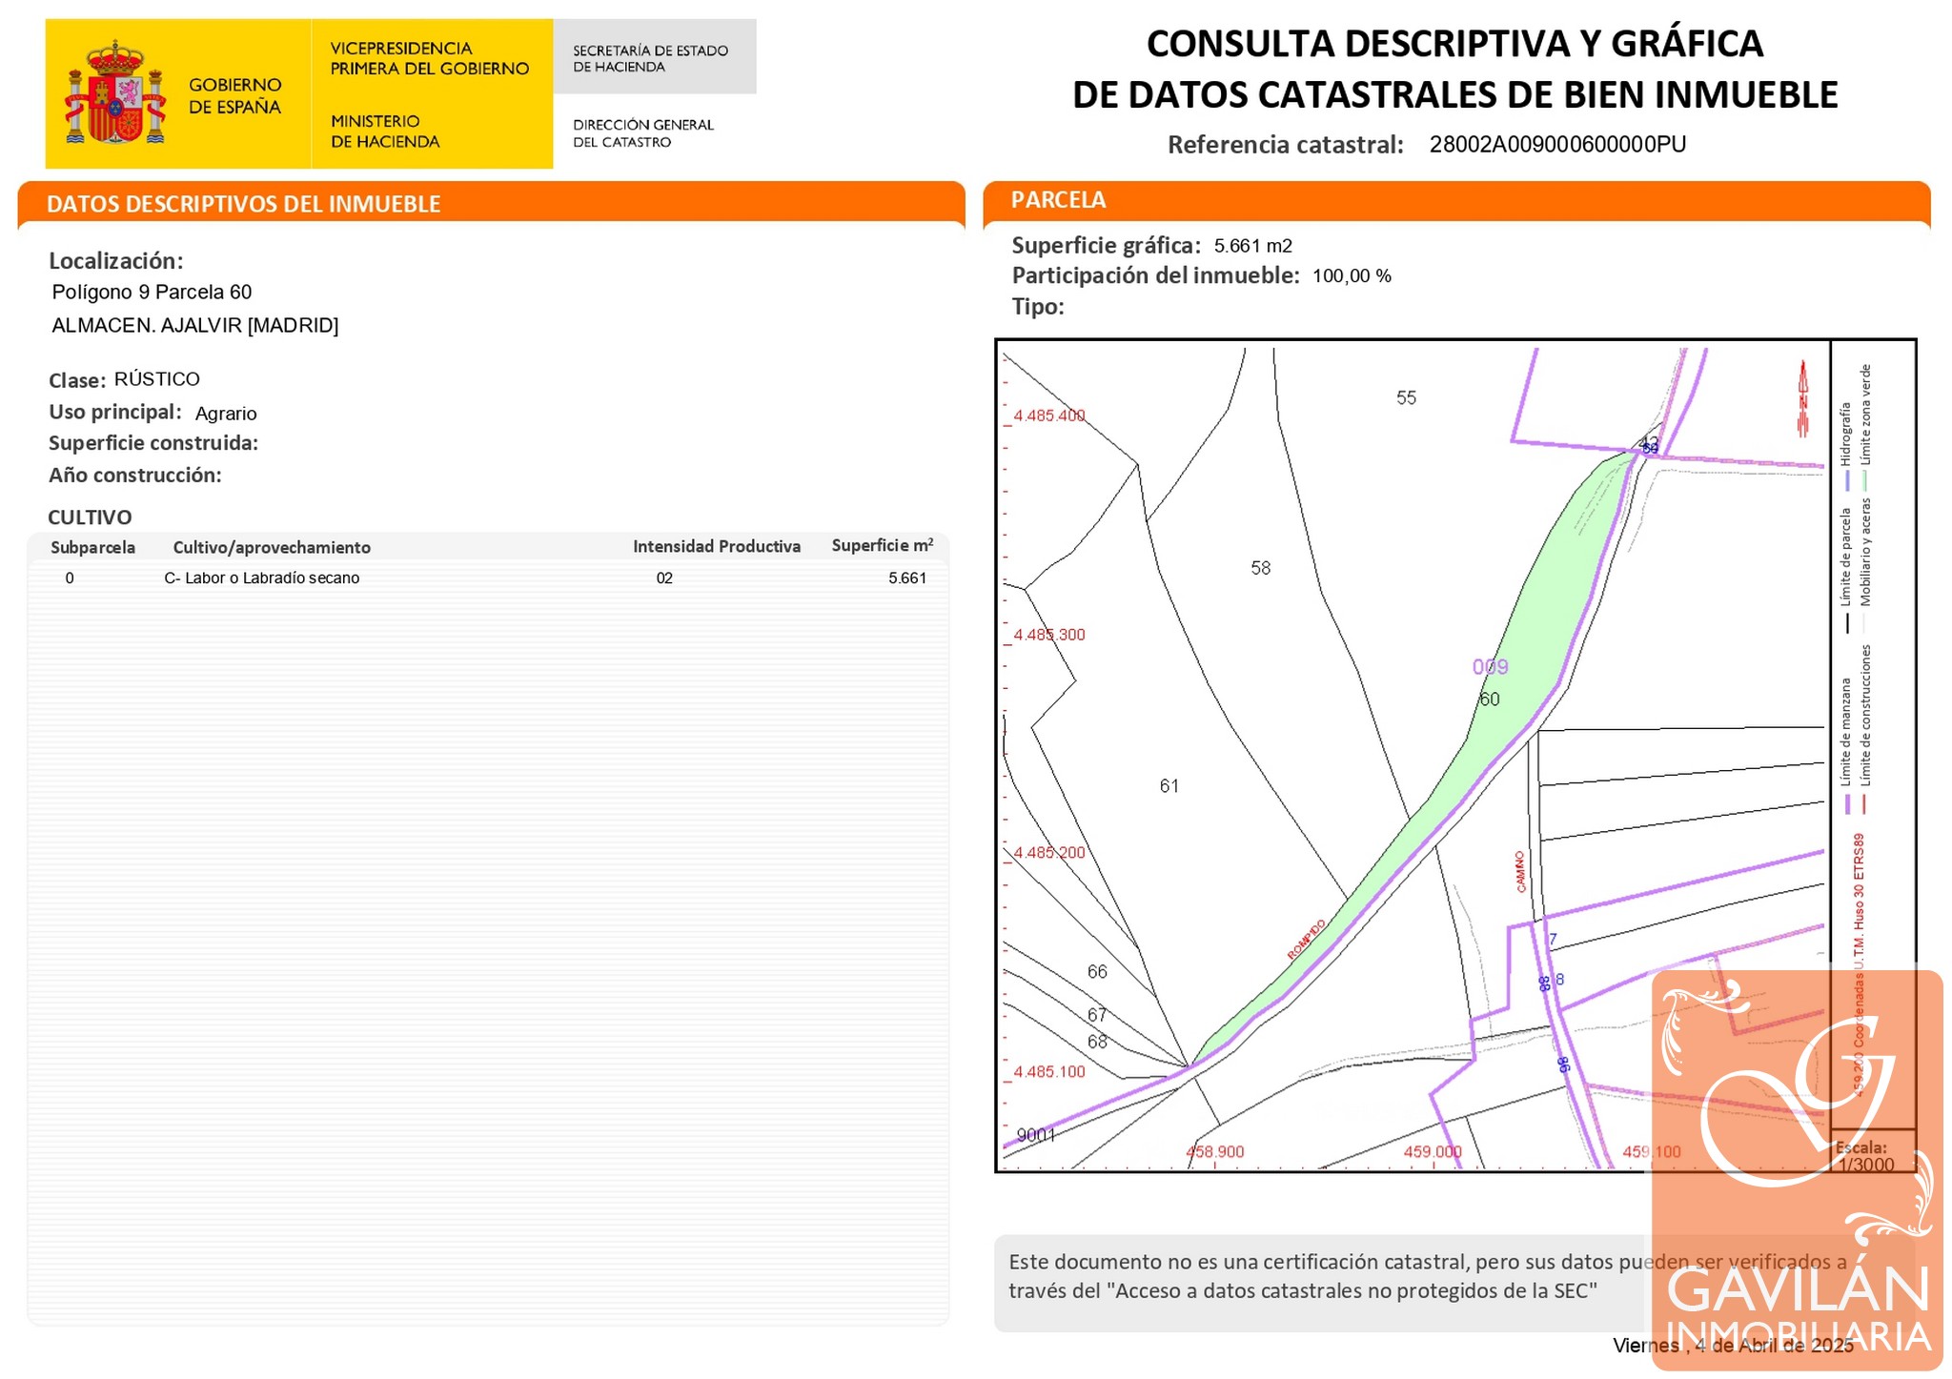Click parcel 55 label on map
The image size is (1952, 1379).
click(x=1406, y=398)
